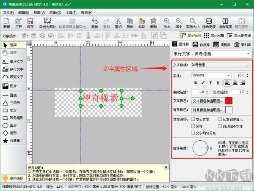
Task: Click the 打开 (Open) toolbar icon
Action: pyautogui.click(x=18, y=23)
